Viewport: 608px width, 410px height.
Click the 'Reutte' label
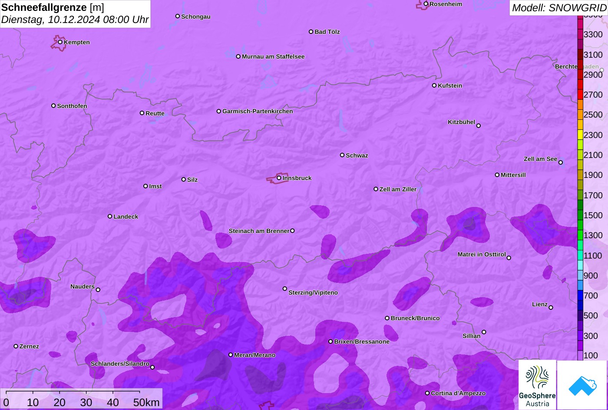pos(155,113)
